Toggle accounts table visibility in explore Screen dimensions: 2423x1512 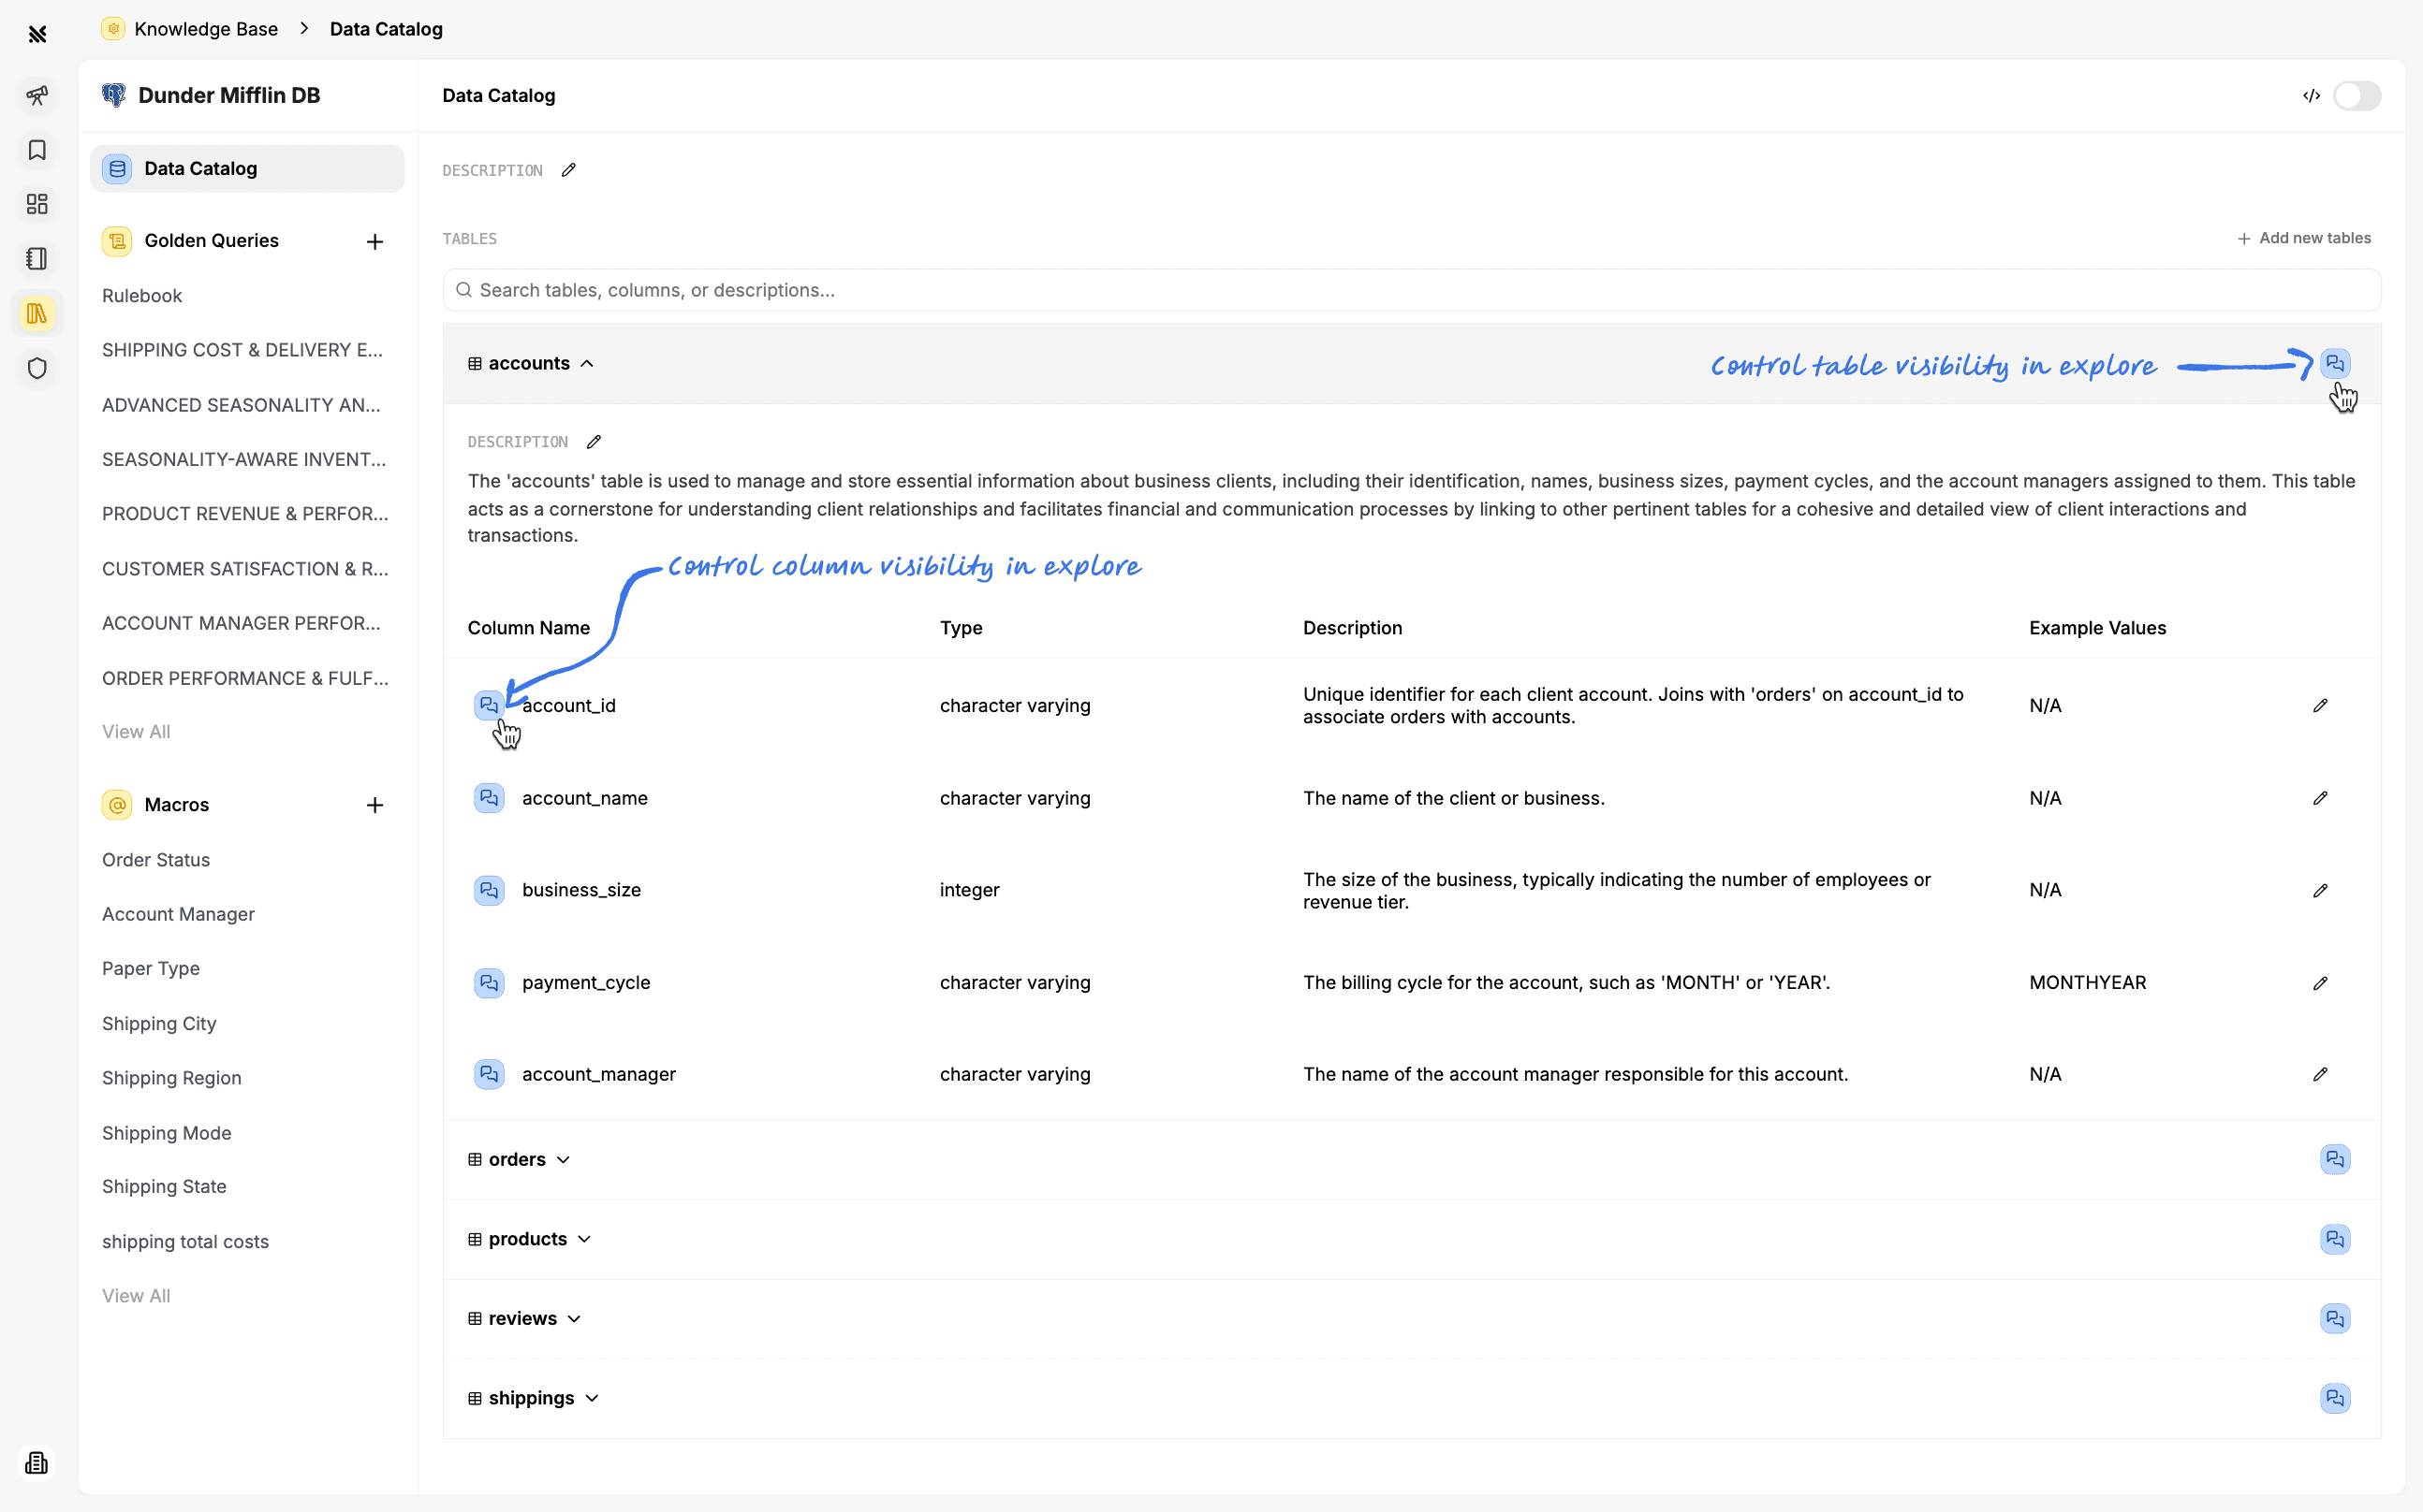2334,363
